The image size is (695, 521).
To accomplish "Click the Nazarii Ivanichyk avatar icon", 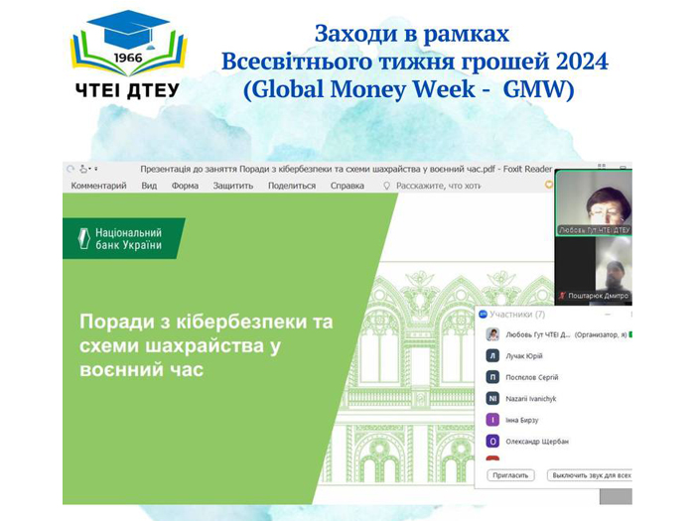I will click(492, 398).
